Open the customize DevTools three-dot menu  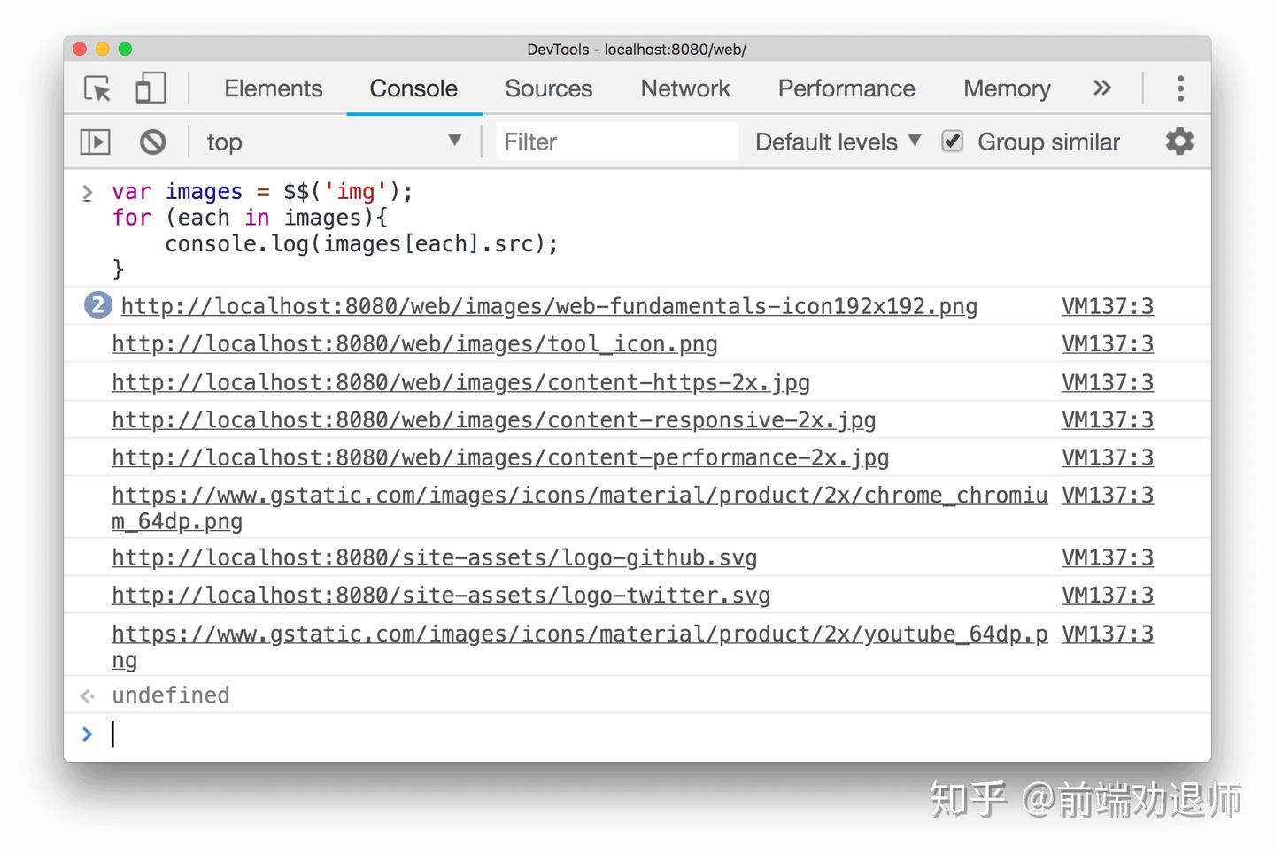point(1181,88)
